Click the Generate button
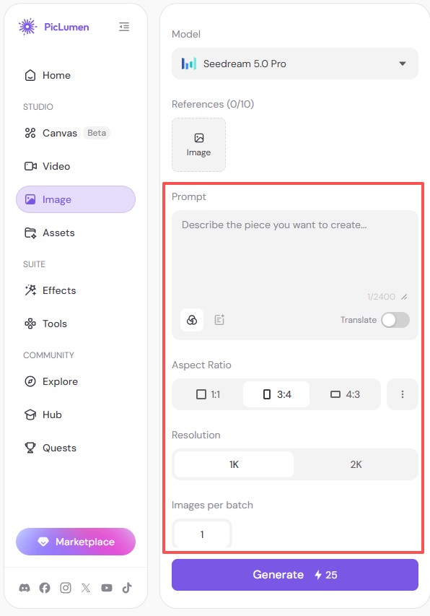Screen dimensions: 430x616 295,575
